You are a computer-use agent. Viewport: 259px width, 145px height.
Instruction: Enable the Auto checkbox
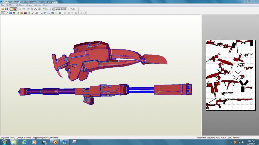[x=70, y=9]
